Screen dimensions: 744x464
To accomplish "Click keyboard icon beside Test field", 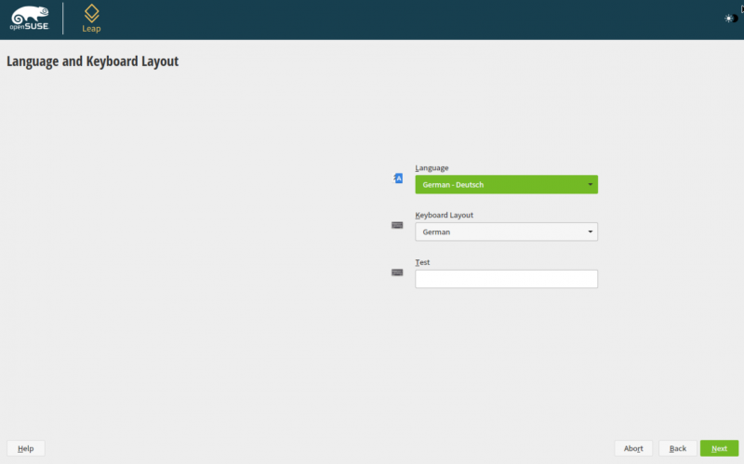I will [397, 272].
